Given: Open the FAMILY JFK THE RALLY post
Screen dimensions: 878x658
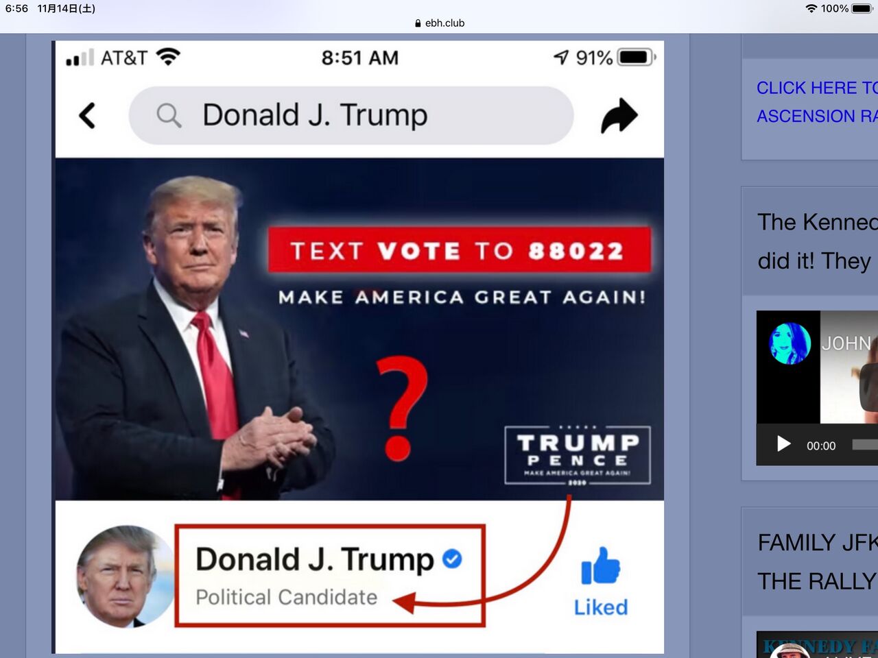Looking at the screenshot, I should (818, 562).
